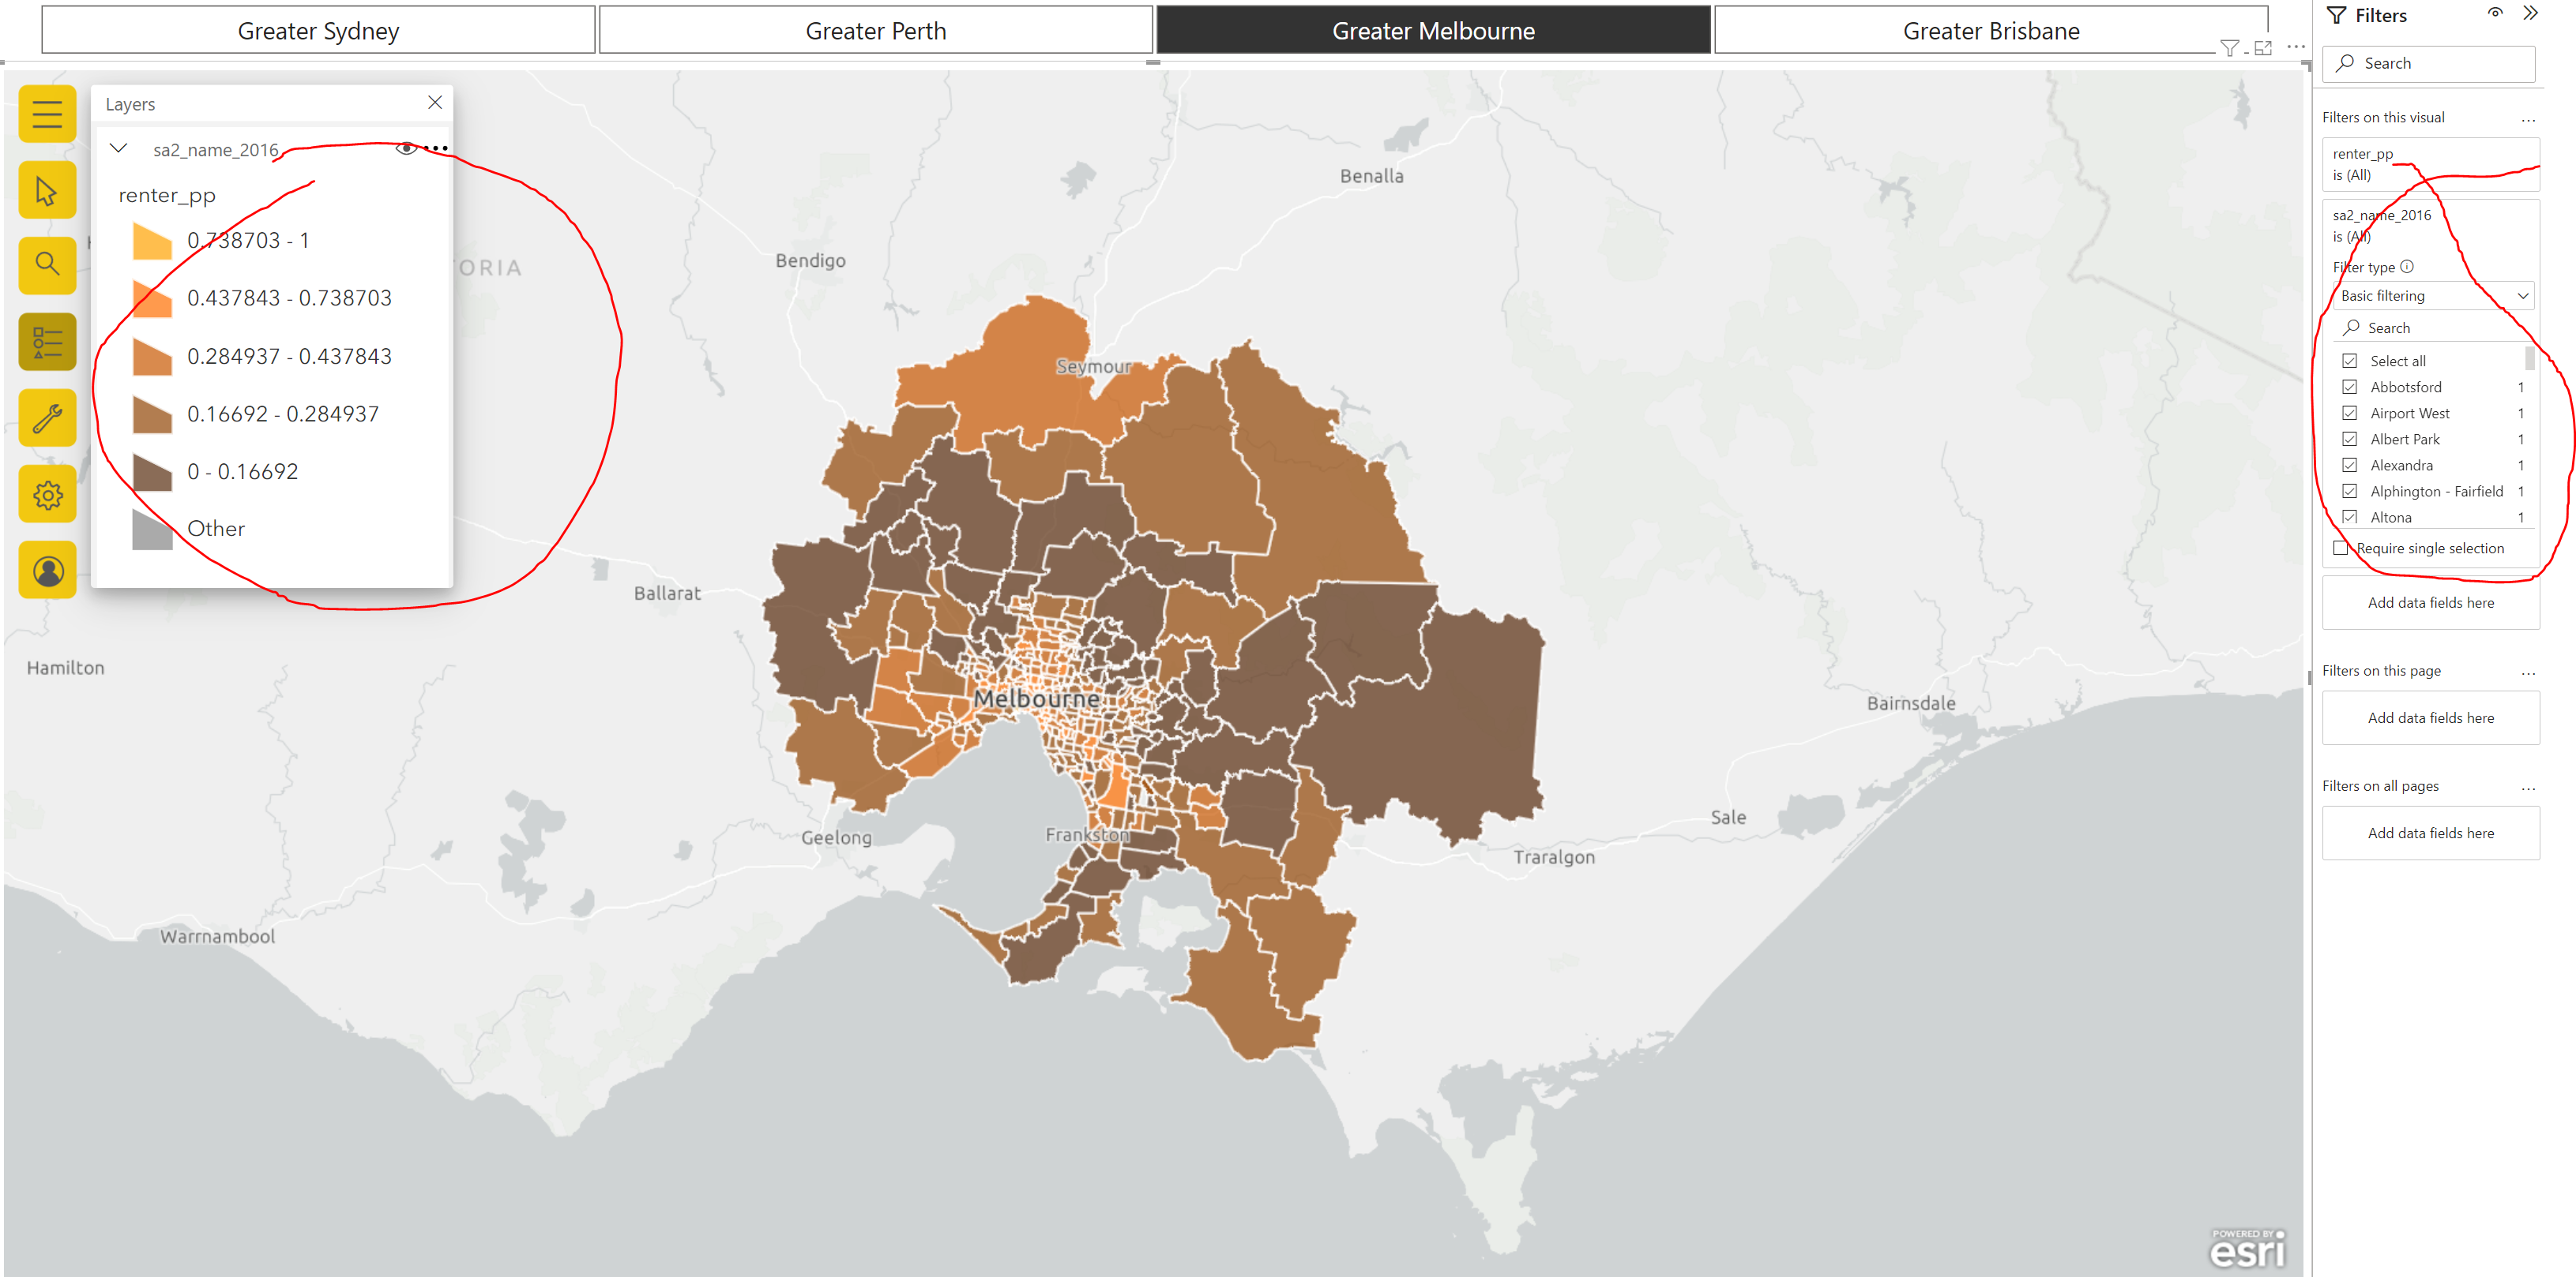Open the analysis wrench tool
Image resolution: width=2576 pixels, height=1277 pixels.
(x=47, y=418)
